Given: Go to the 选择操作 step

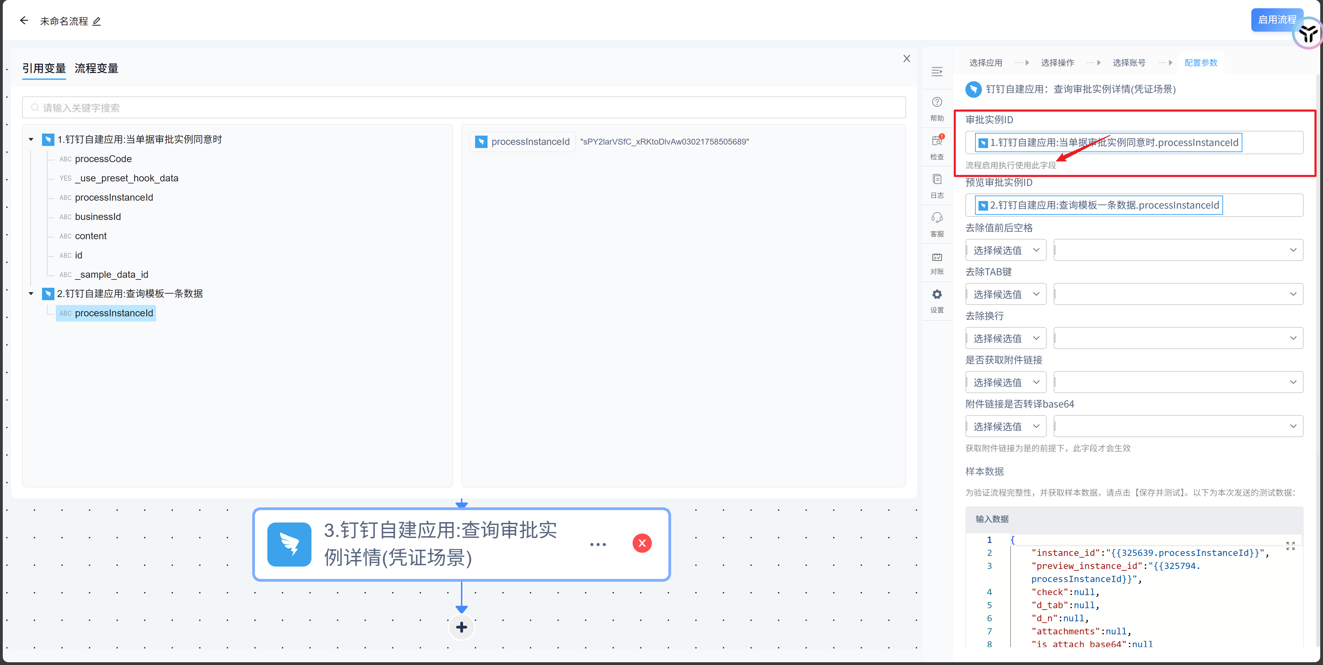Looking at the screenshot, I should (x=1057, y=63).
